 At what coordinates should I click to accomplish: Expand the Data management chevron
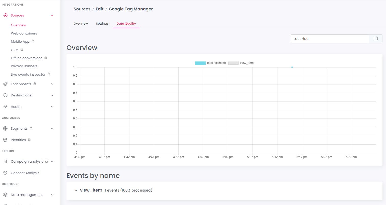point(52,195)
